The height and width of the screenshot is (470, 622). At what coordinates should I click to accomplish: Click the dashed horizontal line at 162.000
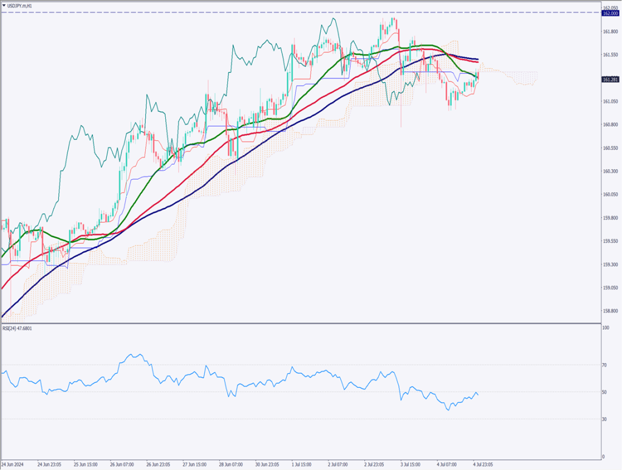pos(304,13)
